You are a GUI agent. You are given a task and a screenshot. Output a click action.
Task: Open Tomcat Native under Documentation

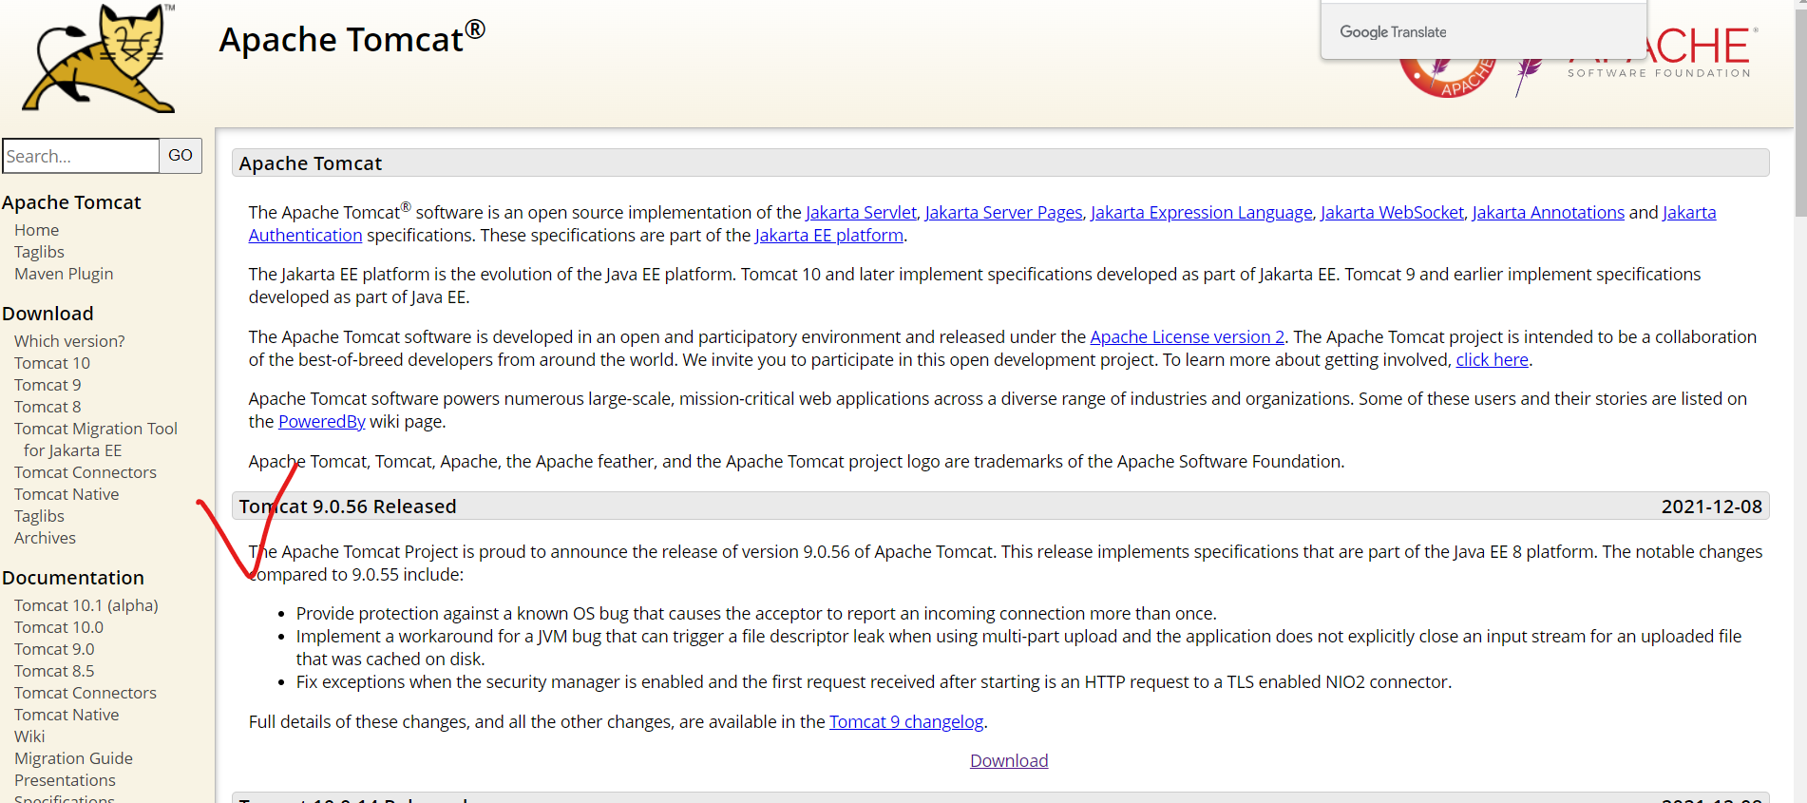(x=67, y=715)
